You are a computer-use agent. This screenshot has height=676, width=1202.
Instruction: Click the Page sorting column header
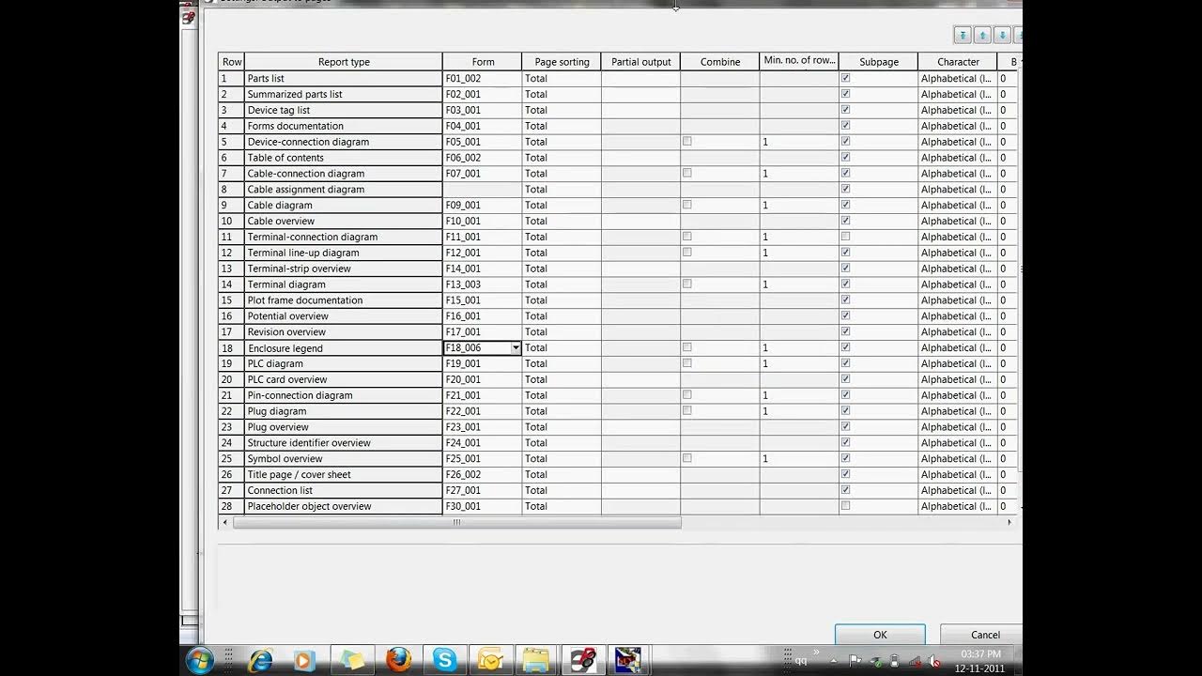[562, 62]
